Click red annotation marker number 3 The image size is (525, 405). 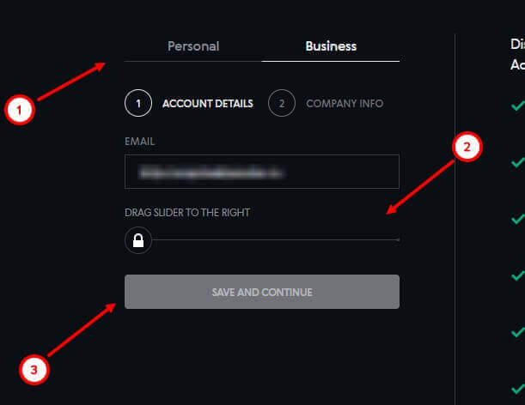coord(34,370)
